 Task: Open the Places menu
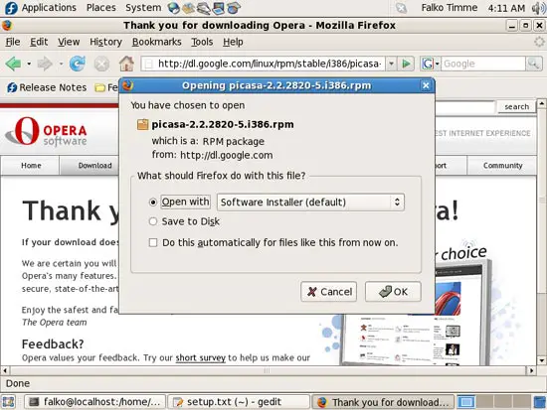coord(100,8)
